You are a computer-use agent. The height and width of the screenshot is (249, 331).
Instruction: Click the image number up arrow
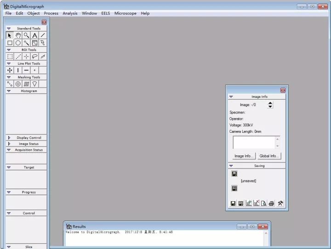[x=270, y=103]
